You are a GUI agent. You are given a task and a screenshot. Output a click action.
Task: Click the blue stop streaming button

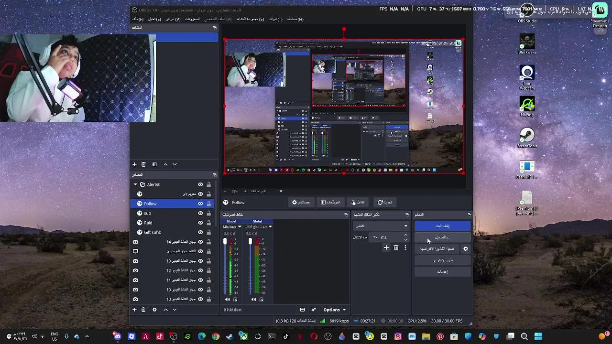coord(442,226)
